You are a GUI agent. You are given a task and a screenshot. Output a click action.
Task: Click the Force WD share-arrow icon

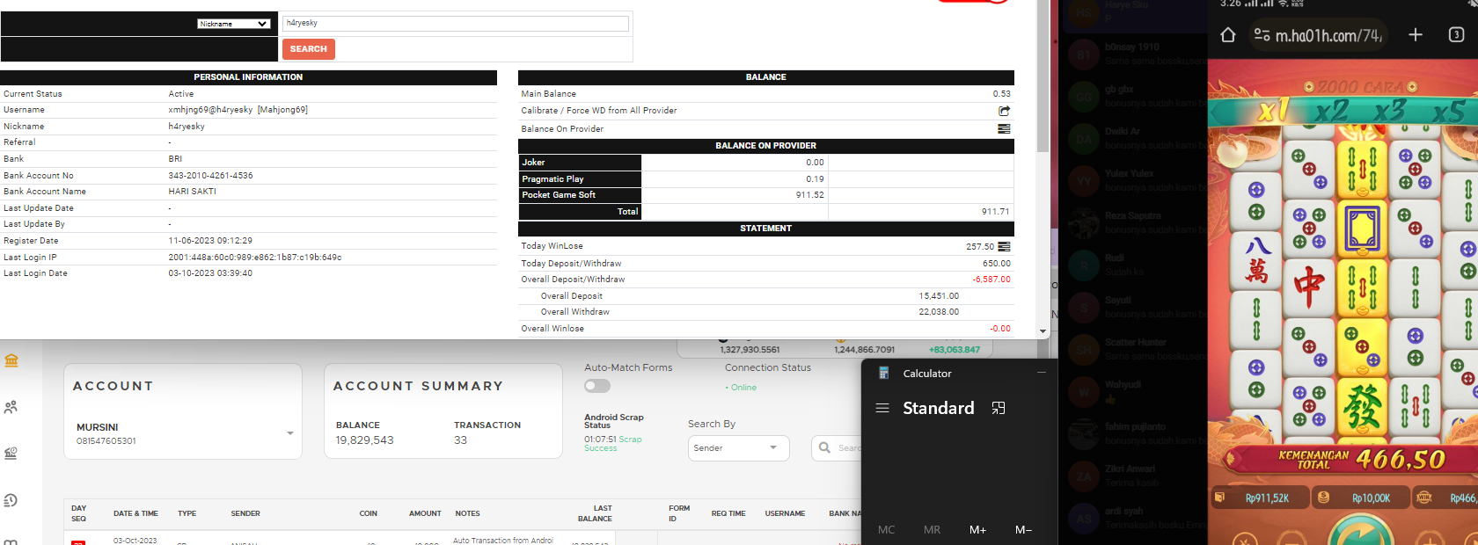(1004, 111)
